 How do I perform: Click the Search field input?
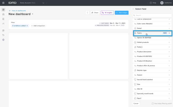[152, 15]
